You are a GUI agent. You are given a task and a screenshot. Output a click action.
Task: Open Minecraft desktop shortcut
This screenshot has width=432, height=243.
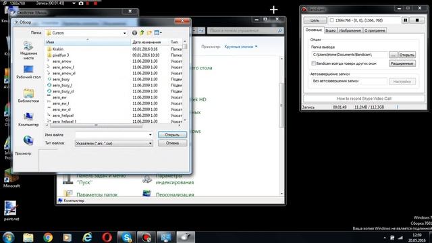(11, 178)
